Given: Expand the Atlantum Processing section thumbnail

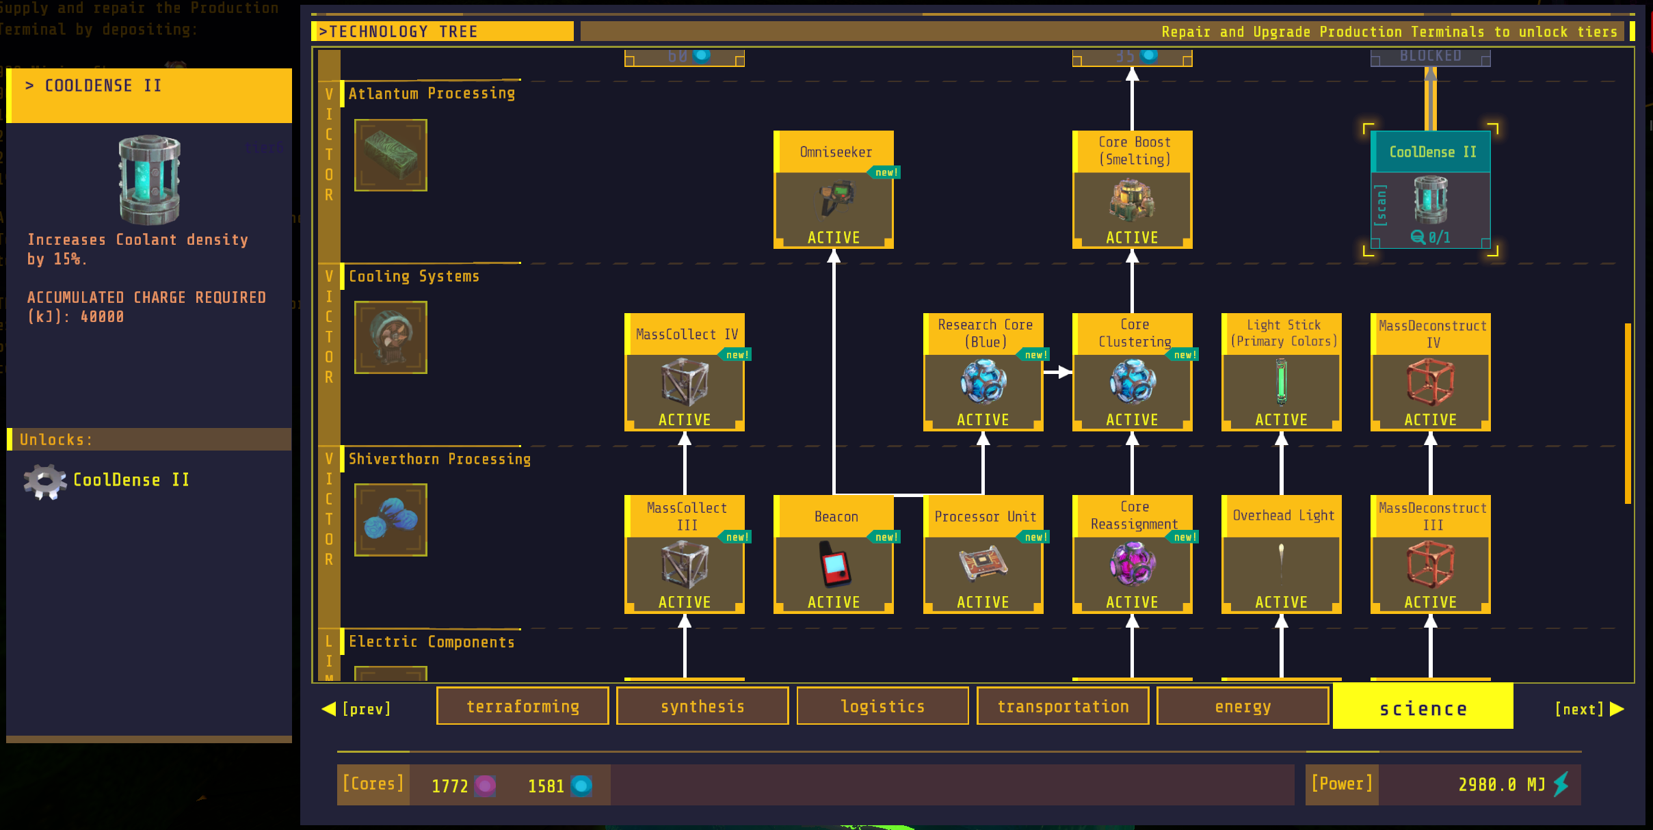Looking at the screenshot, I should pyautogui.click(x=391, y=155).
